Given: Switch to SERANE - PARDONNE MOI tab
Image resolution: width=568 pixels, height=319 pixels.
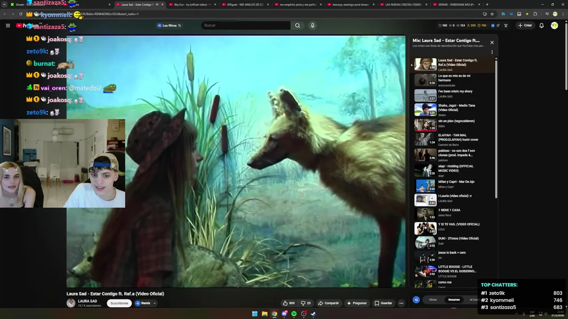Looking at the screenshot, I should tap(457, 4).
